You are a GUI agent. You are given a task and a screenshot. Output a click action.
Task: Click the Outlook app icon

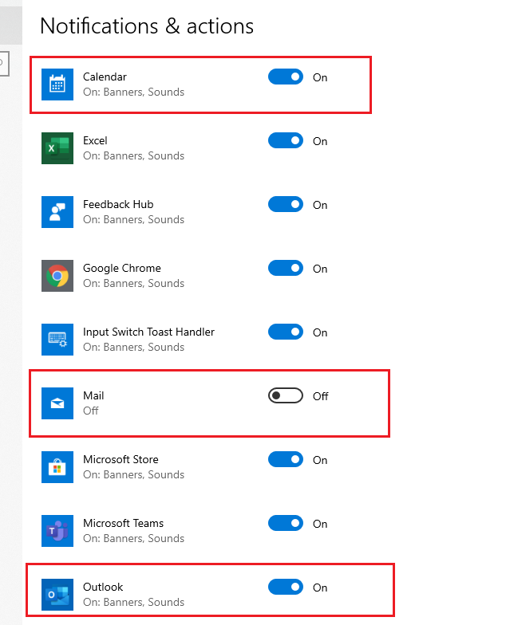(57, 594)
